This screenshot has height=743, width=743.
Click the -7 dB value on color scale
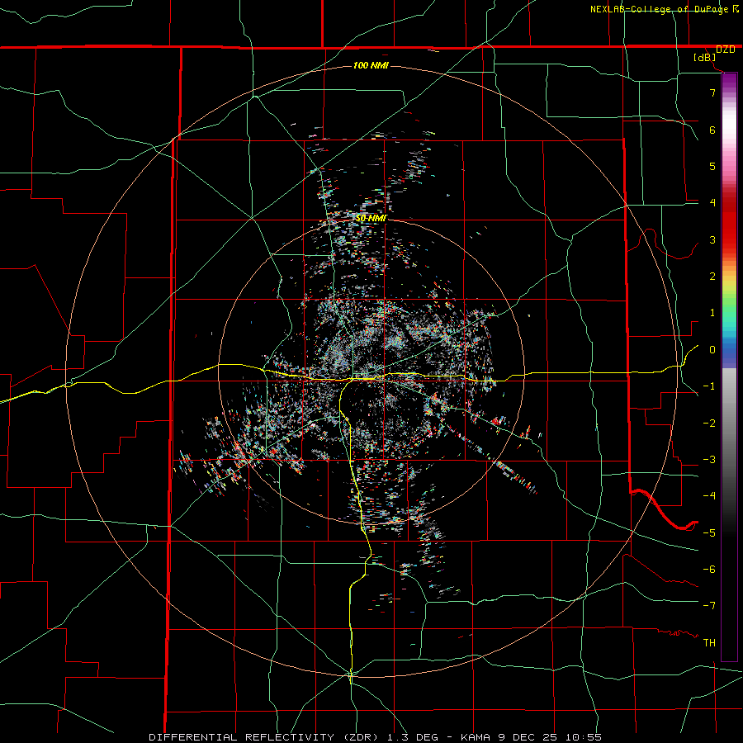pyautogui.click(x=709, y=606)
